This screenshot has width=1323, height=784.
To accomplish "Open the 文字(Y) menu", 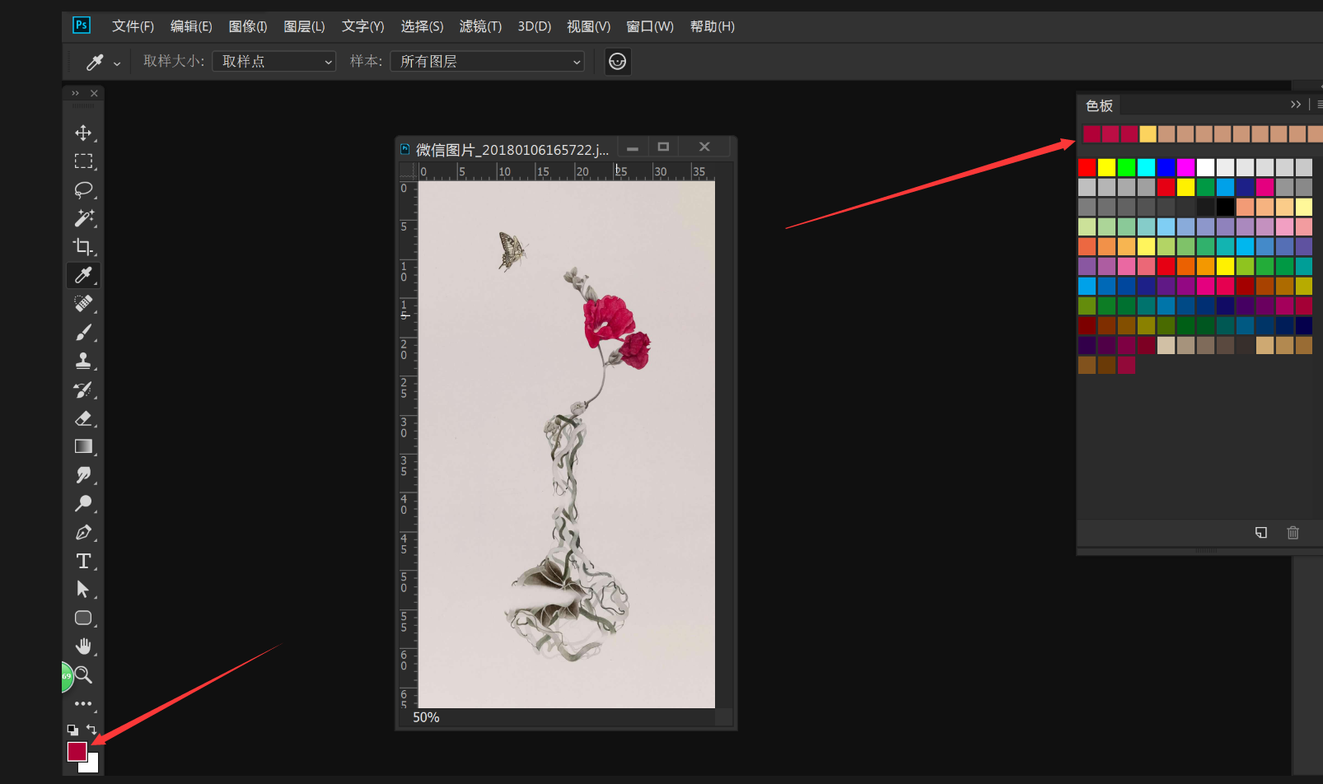I will pyautogui.click(x=363, y=26).
